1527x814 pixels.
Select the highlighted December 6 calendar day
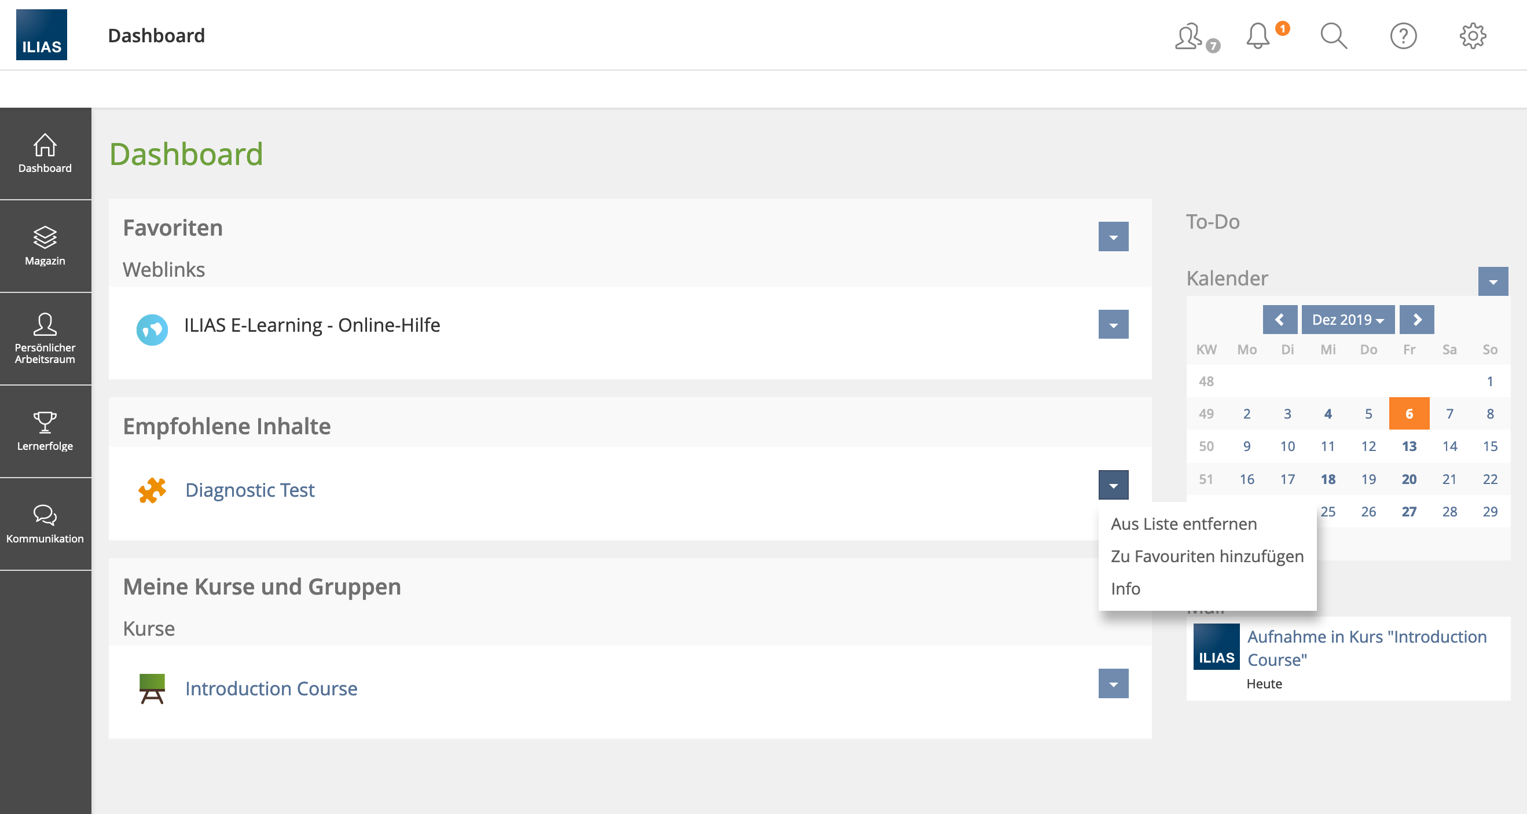[x=1409, y=413]
